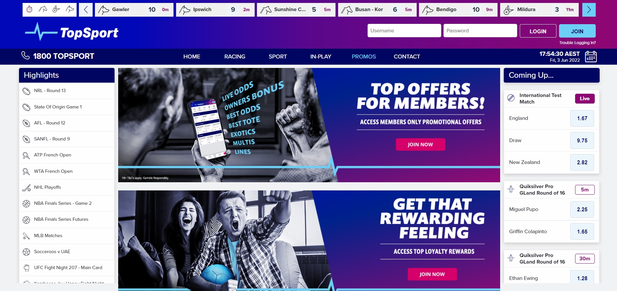The width and height of the screenshot is (617, 291).
Task: Click the phone icon beside 1800 TOPSPORT
Action: click(26, 56)
